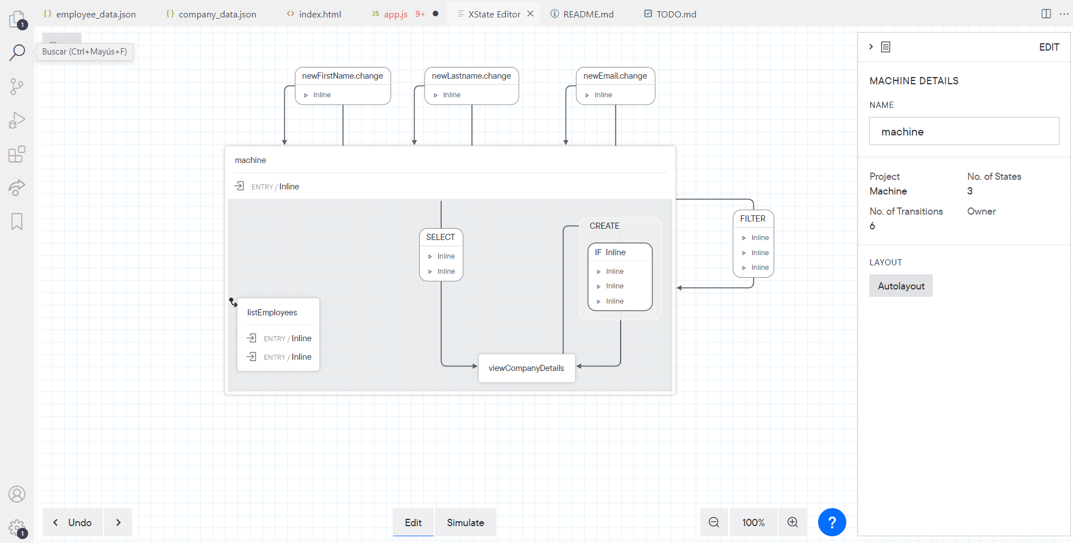Screen dimensions: 1073x543
Task: Click the Simulate mode button
Action: pos(465,522)
